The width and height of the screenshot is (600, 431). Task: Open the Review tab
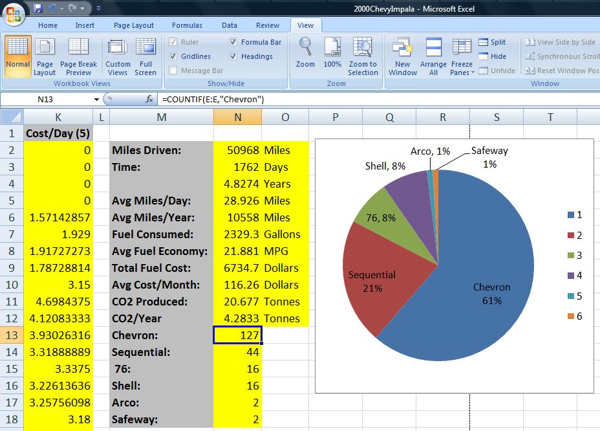click(268, 25)
